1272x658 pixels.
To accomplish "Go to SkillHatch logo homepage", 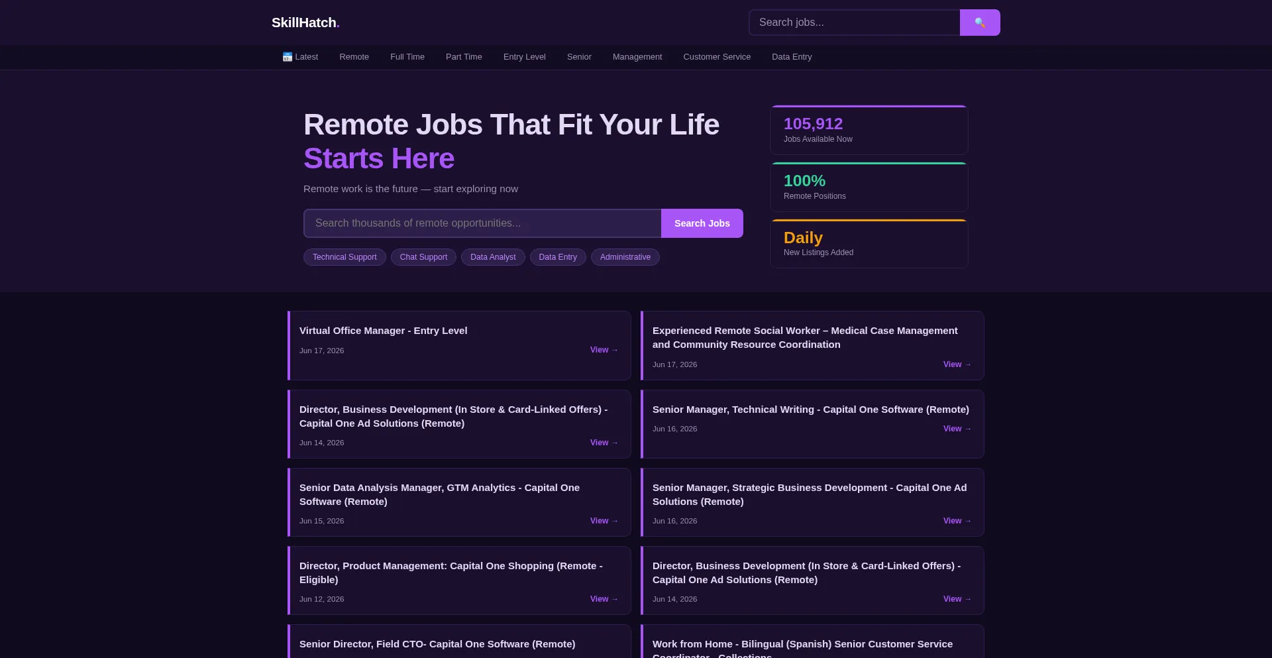I will (305, 23).
